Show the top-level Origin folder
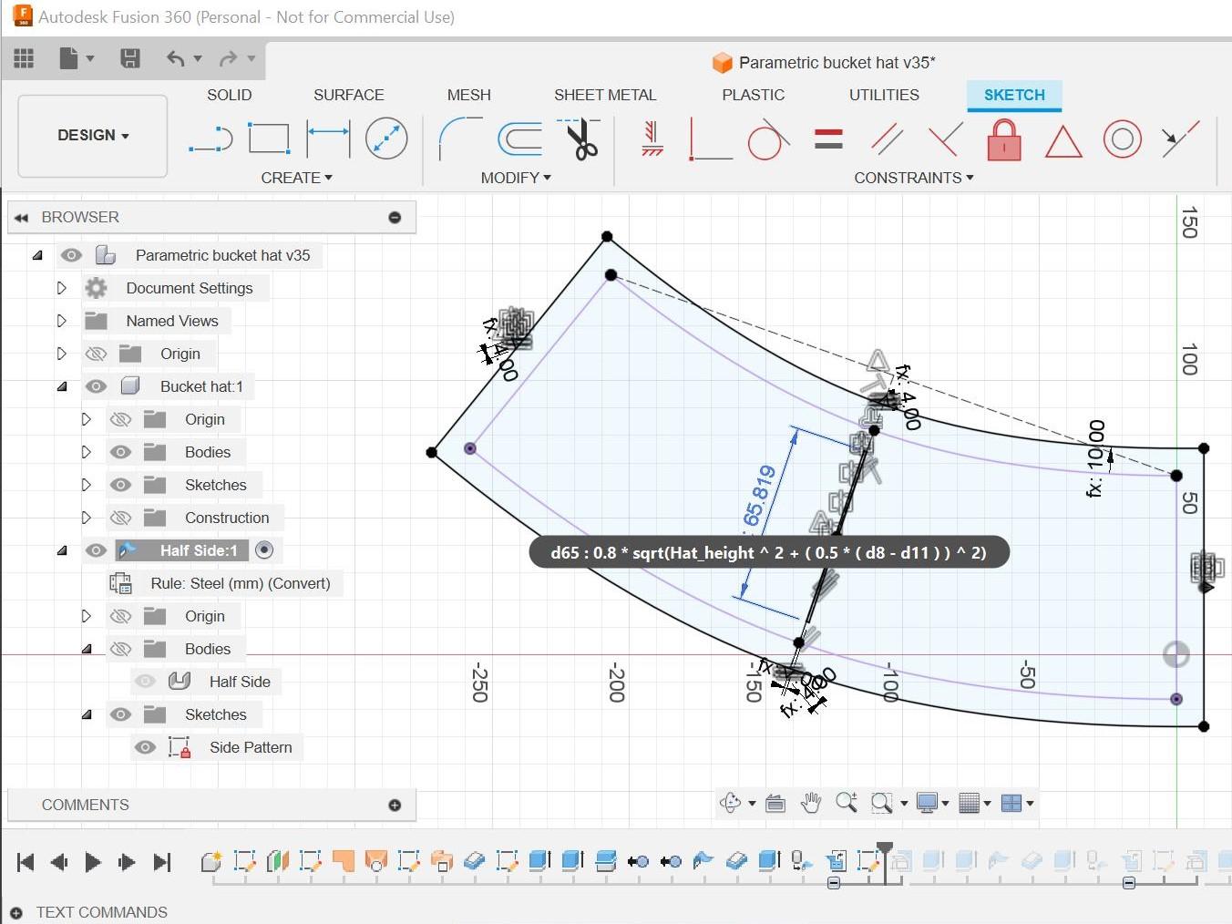This screenshot has width=1232, height=924. click(x=96, y=354)
